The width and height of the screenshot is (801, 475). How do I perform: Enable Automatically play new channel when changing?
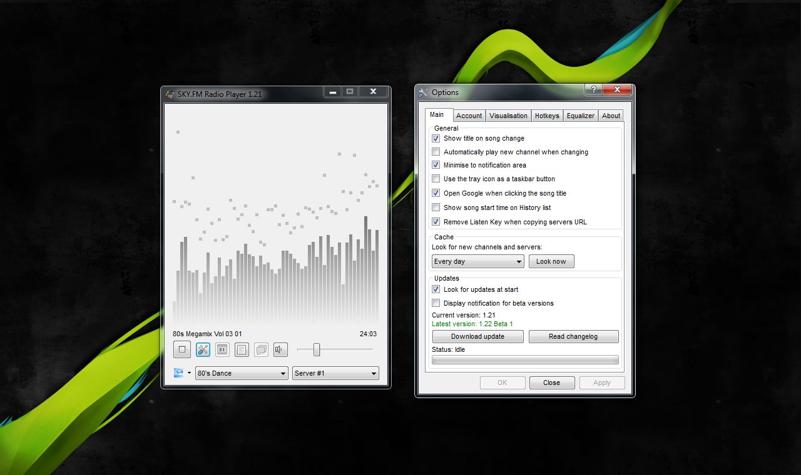coord(436,152)
